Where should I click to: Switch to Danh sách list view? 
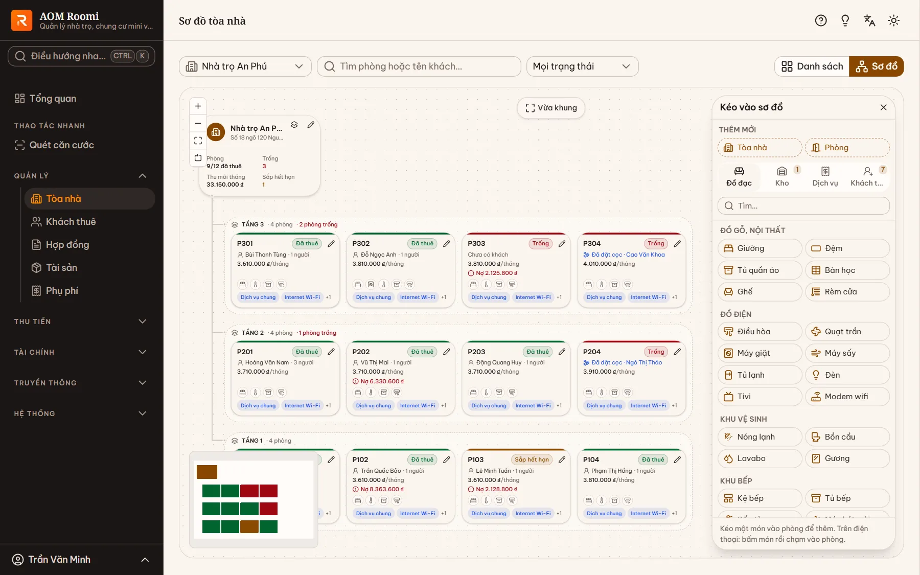click(812, 66)
